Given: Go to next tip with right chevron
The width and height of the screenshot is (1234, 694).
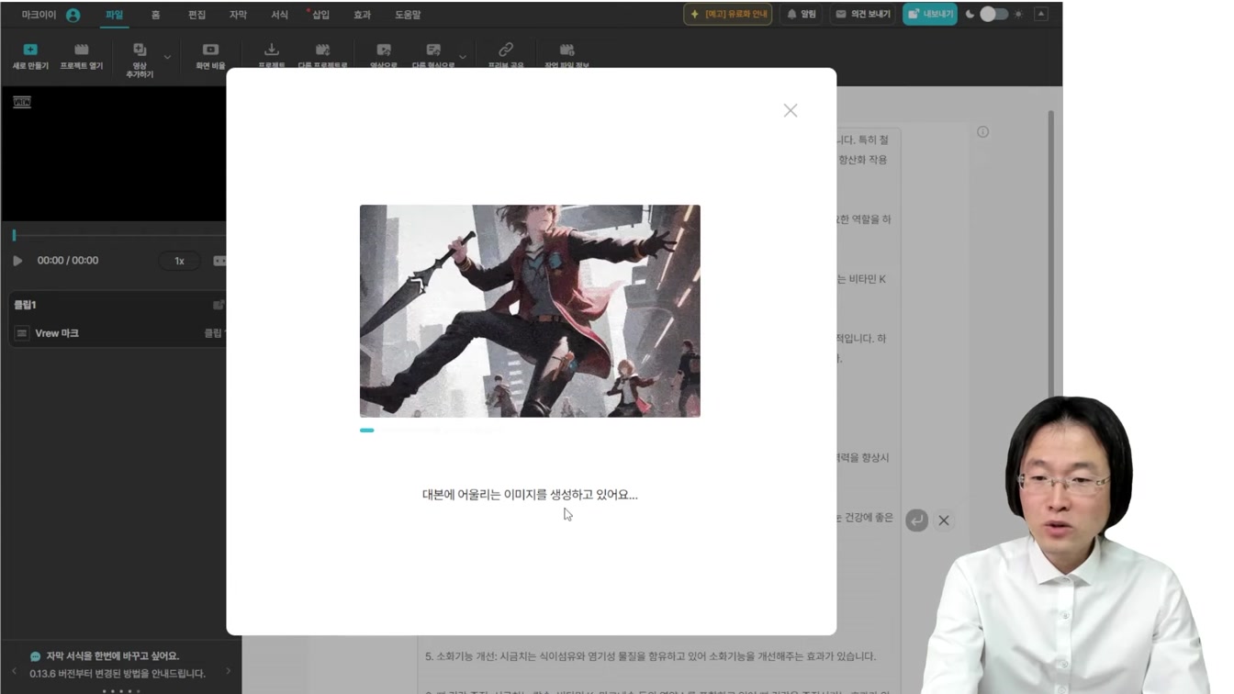Looking at the screenshot, I should [229, 671].
